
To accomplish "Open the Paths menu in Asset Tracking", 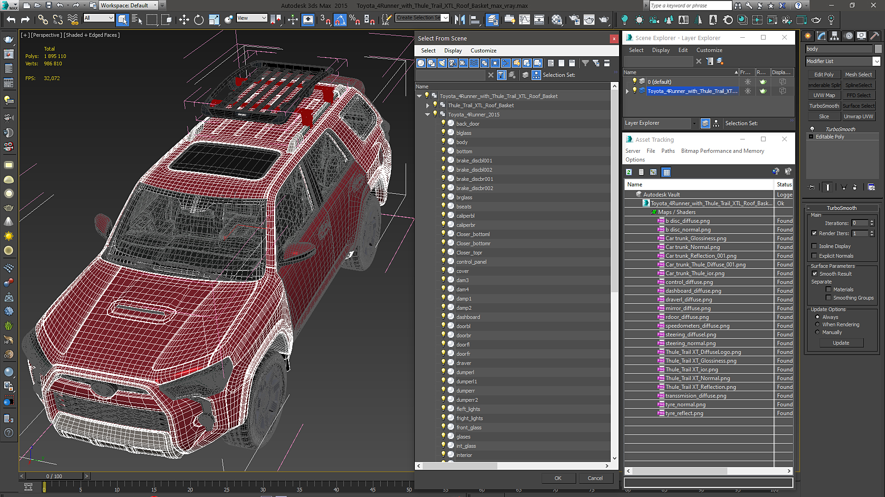I will point(667,151).
